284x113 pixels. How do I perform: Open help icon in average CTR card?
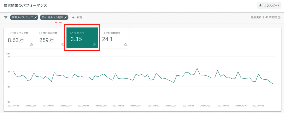pos(94,45)
